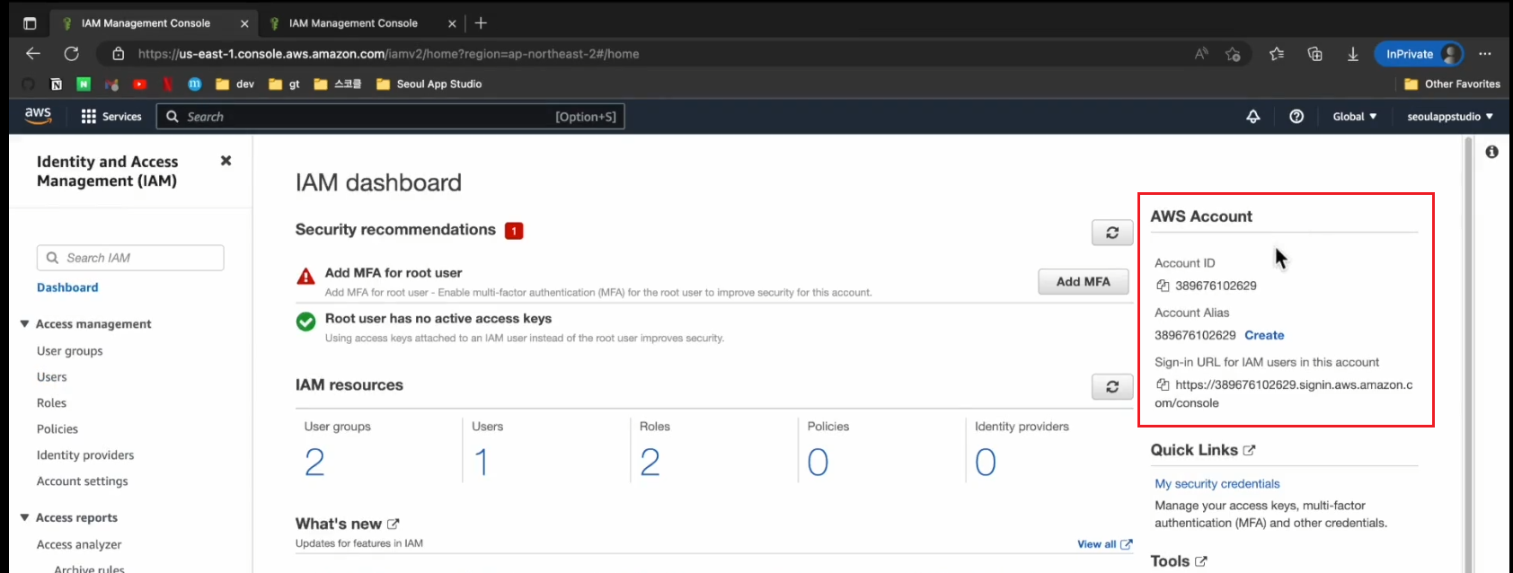
Task: Open Users in the sidebar
Action: pyautogui.click(x=52, y=376)
